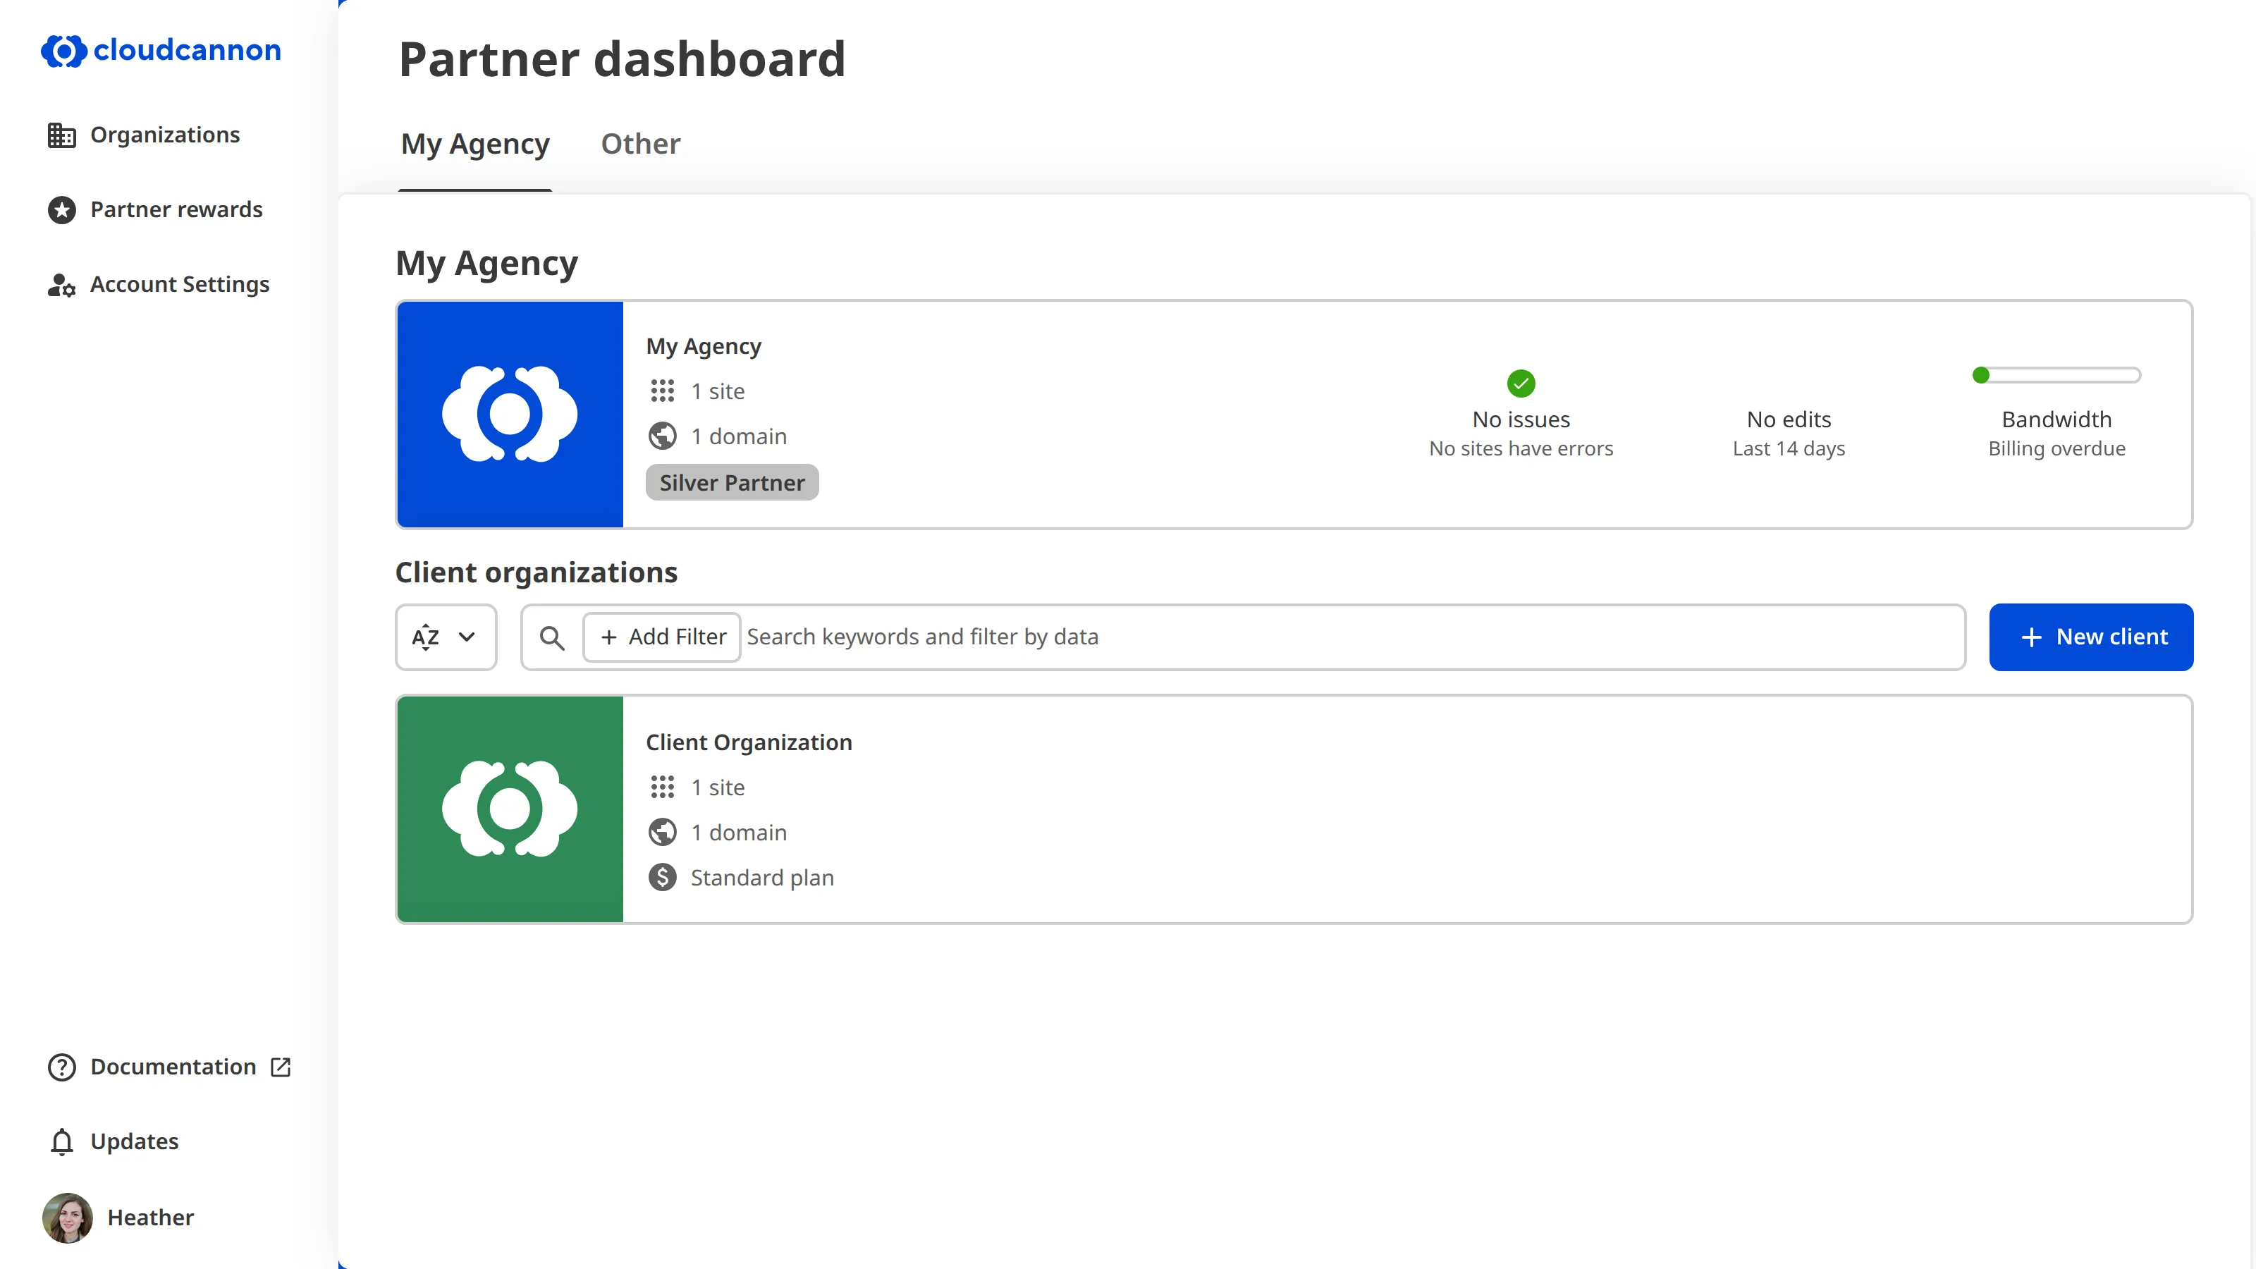Go to Partner rewards
Image resolution: width=2256 pixels, height=1269 pixels.
(155, 209)
